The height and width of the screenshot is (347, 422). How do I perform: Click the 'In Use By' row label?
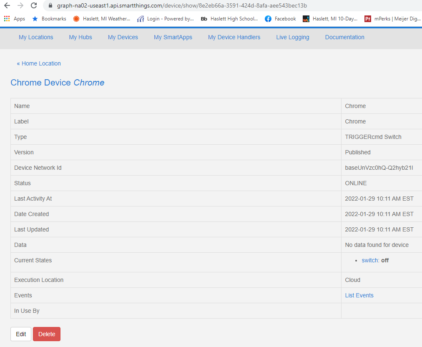(x=27, y=311)
